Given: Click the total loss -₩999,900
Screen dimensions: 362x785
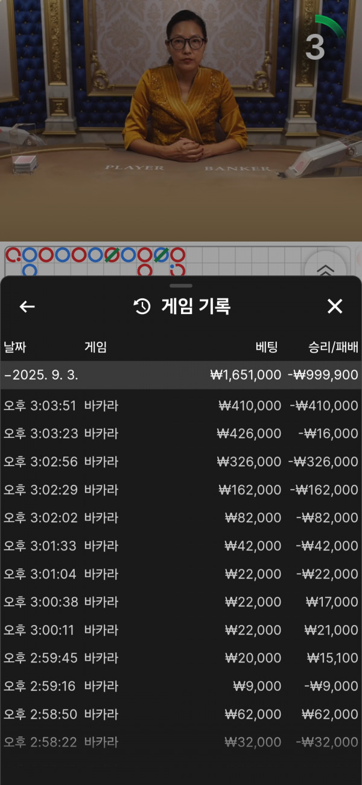Looking at the screenshot, I should pyautogui.click(x=323, y=375).
